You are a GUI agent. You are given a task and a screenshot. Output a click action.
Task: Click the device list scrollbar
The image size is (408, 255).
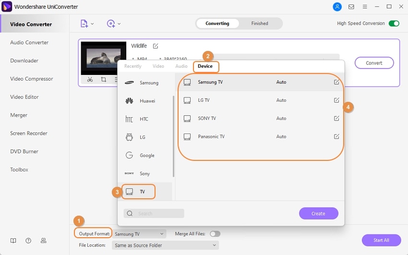coord(173,136)
